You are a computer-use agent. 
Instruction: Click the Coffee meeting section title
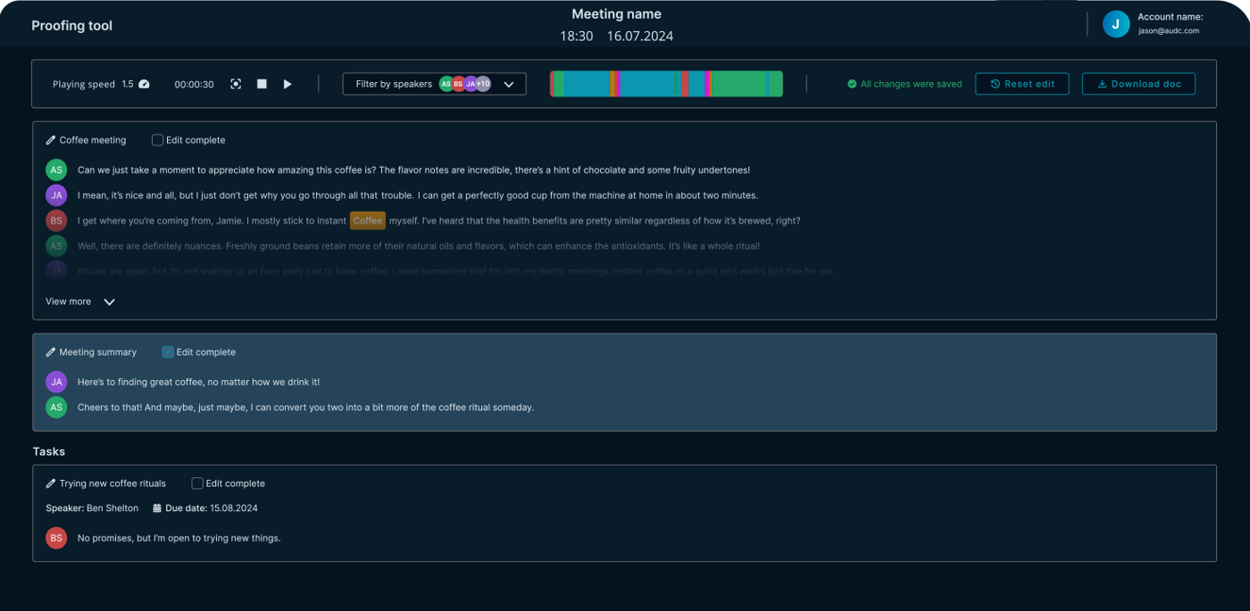(x=93, y=140)
